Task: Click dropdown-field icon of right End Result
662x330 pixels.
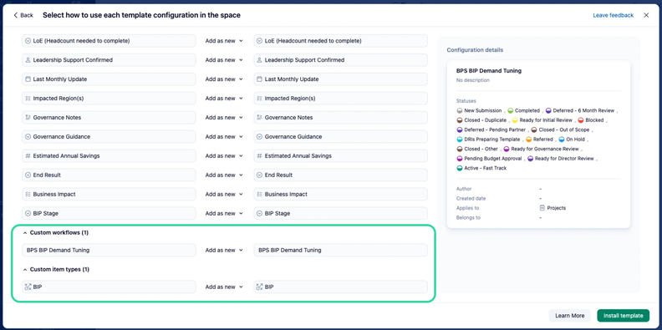Action: (260, 175)
